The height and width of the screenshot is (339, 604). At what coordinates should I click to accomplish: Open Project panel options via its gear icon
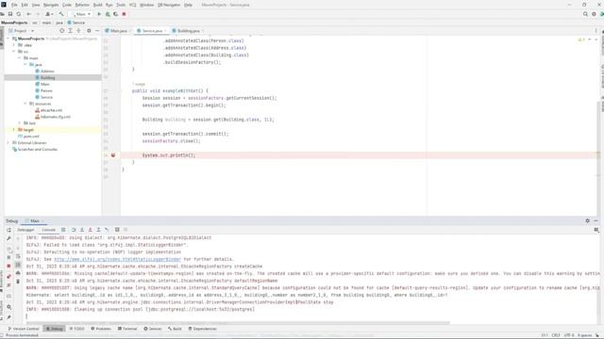(89, 30)
